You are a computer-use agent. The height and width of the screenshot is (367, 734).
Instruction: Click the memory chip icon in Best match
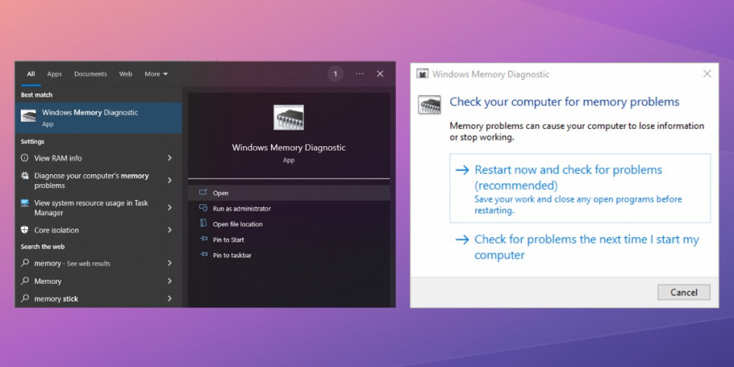tap(28, 116)
